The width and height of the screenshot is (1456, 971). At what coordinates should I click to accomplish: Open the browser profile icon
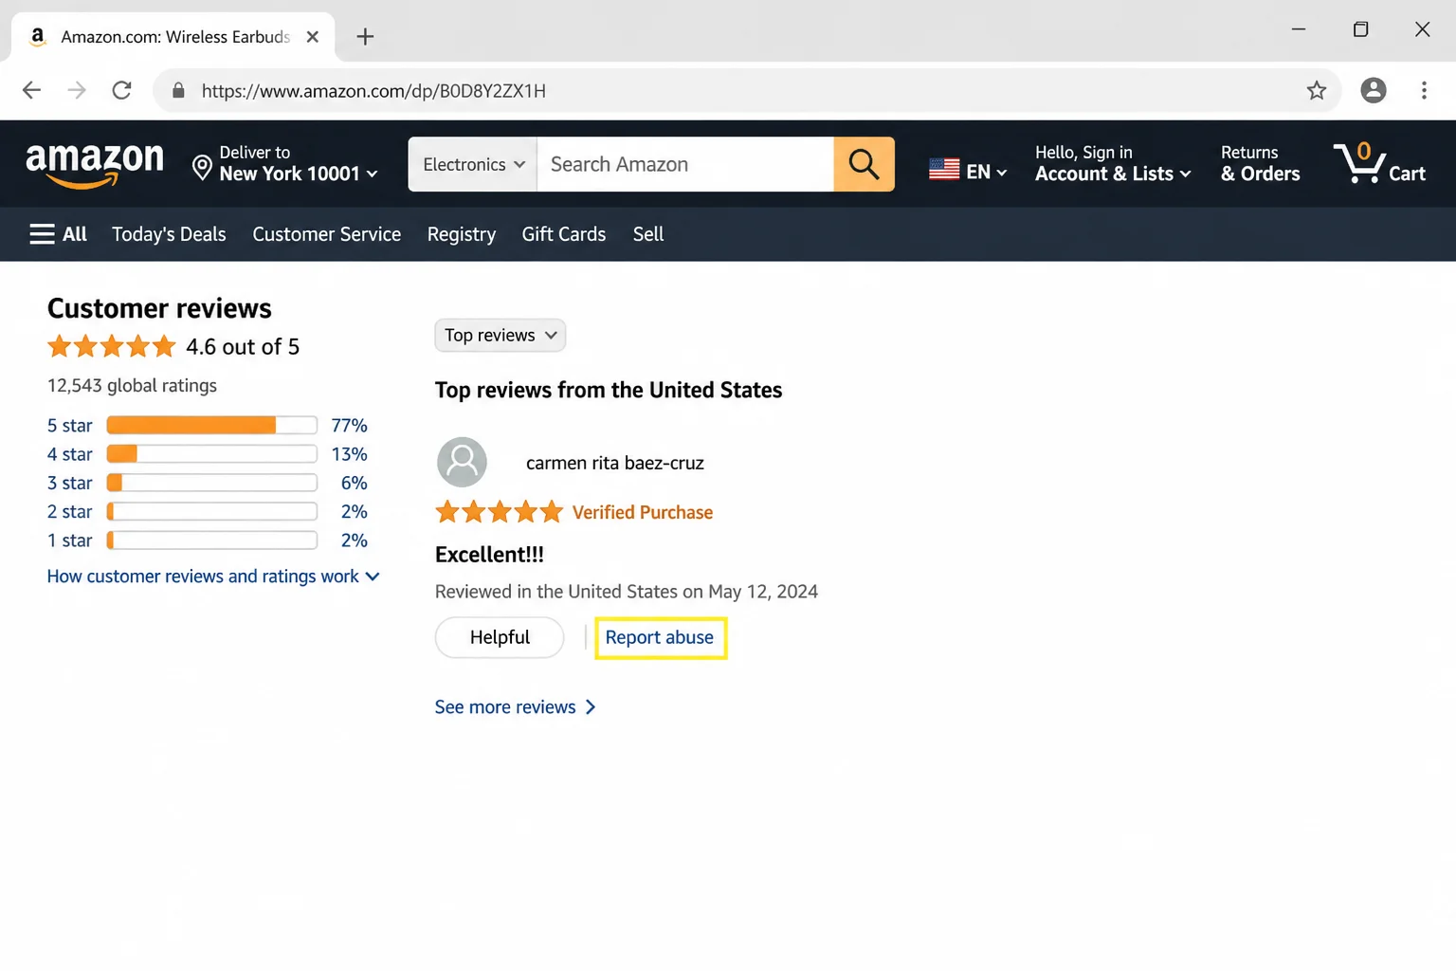[x=1374, y=90]
